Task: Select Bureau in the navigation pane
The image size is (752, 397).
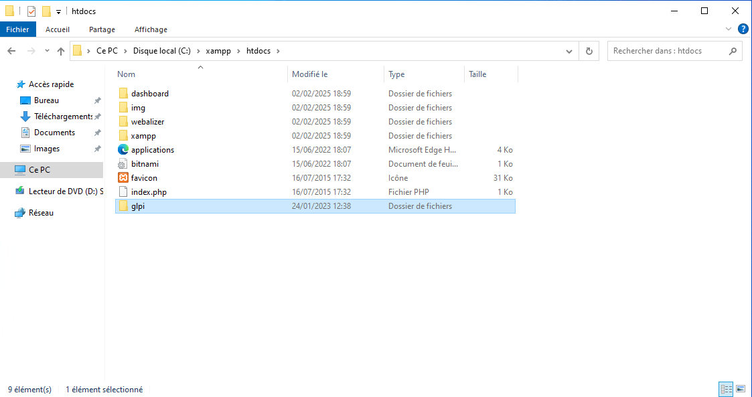Action: click(46, 100)
